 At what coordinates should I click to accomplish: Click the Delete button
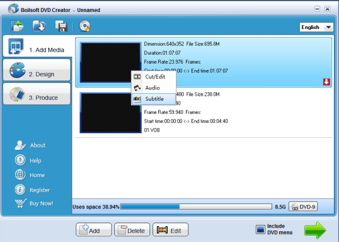(132, 229)
